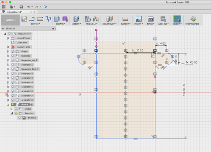The image size is (211, 152).
Task: Click the Insert image icon
Action: (139, 19)
